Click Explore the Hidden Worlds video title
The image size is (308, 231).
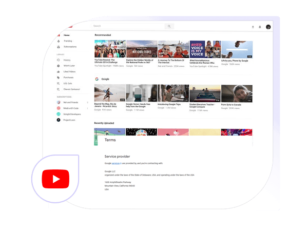(x=140, y=61)
